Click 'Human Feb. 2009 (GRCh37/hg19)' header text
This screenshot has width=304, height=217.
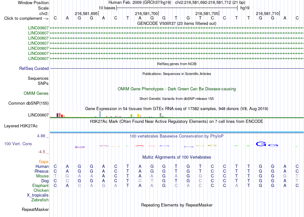(140, 3)
